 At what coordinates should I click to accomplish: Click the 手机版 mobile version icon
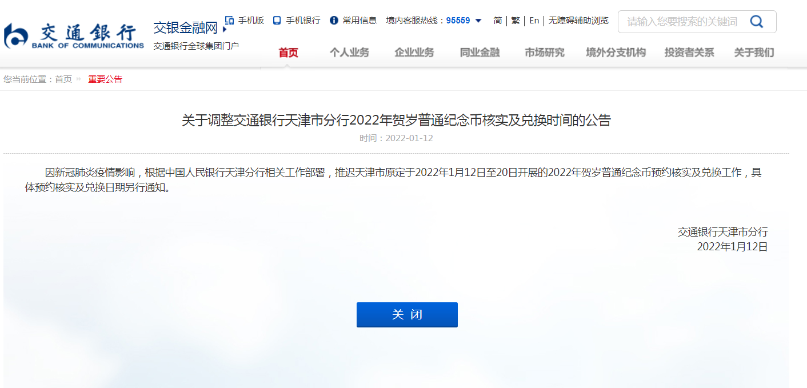click(230, 20)
